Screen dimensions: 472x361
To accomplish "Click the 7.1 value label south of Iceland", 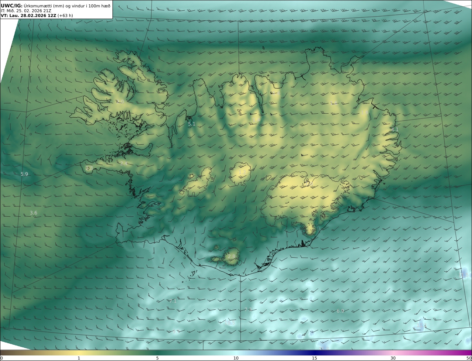I will coord(173,301).
